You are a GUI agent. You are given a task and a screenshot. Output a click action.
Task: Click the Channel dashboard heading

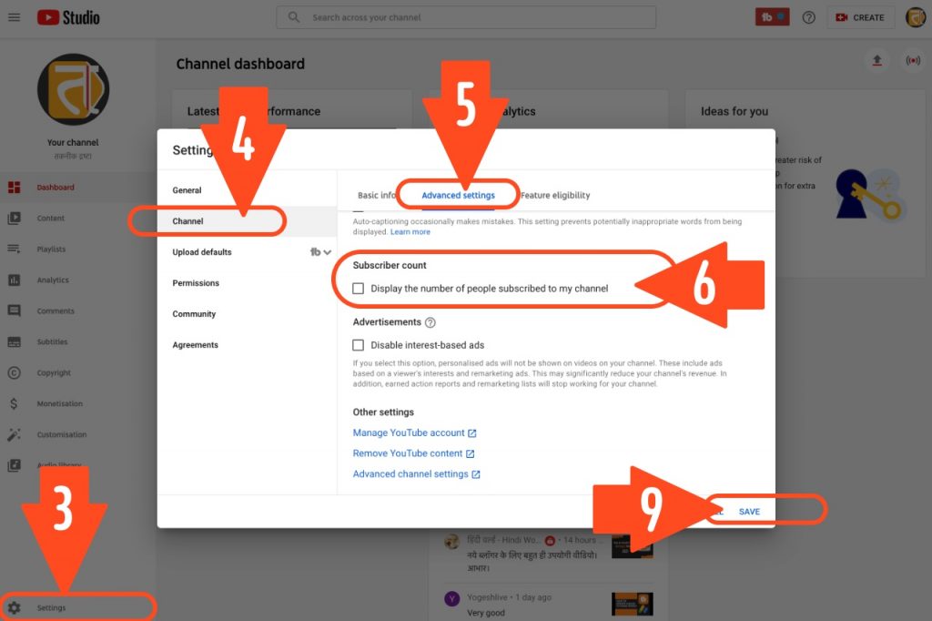point(240,64)
